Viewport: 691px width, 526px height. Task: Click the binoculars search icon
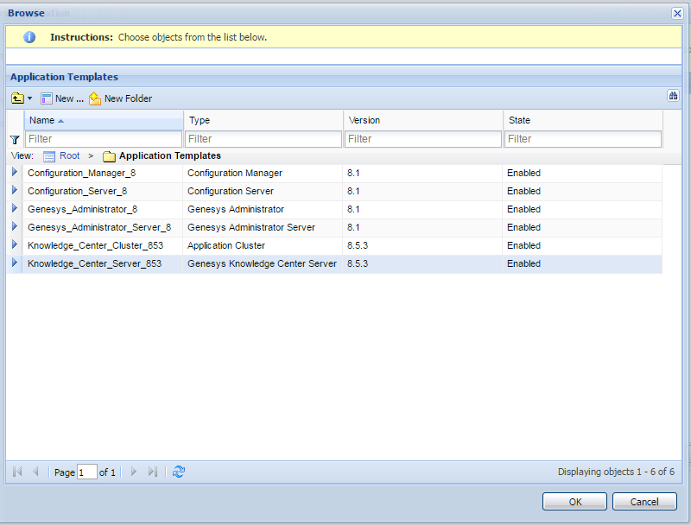(x=673, y=96)
